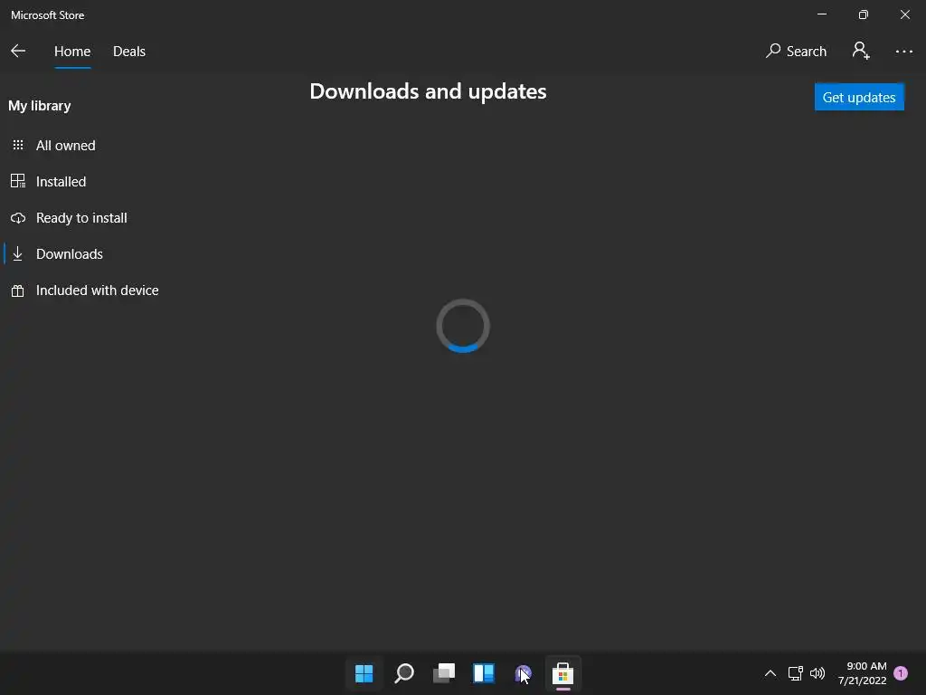This screenshot has height=695, width=926.
Task: Open the clock showing 9:00 AM
Action: (862, 673)
